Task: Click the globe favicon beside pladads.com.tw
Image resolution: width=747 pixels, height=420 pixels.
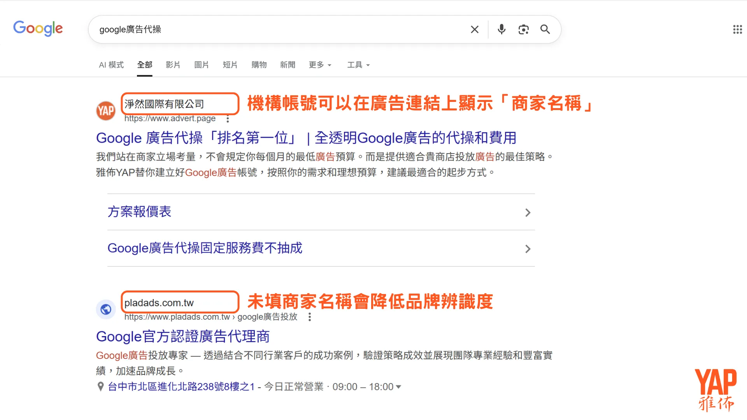Action: click(105, 309)
